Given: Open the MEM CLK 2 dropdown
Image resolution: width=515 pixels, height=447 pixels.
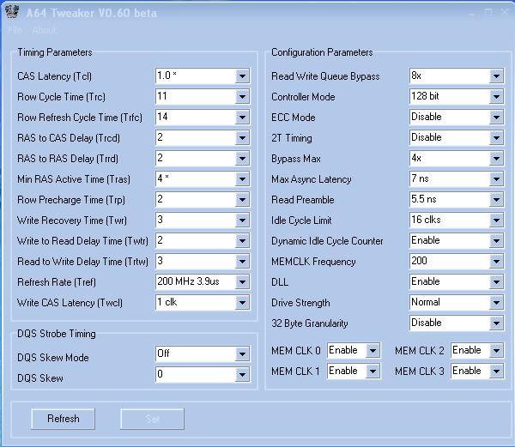Looking at the screenshot, I should [x=496, y=351].
